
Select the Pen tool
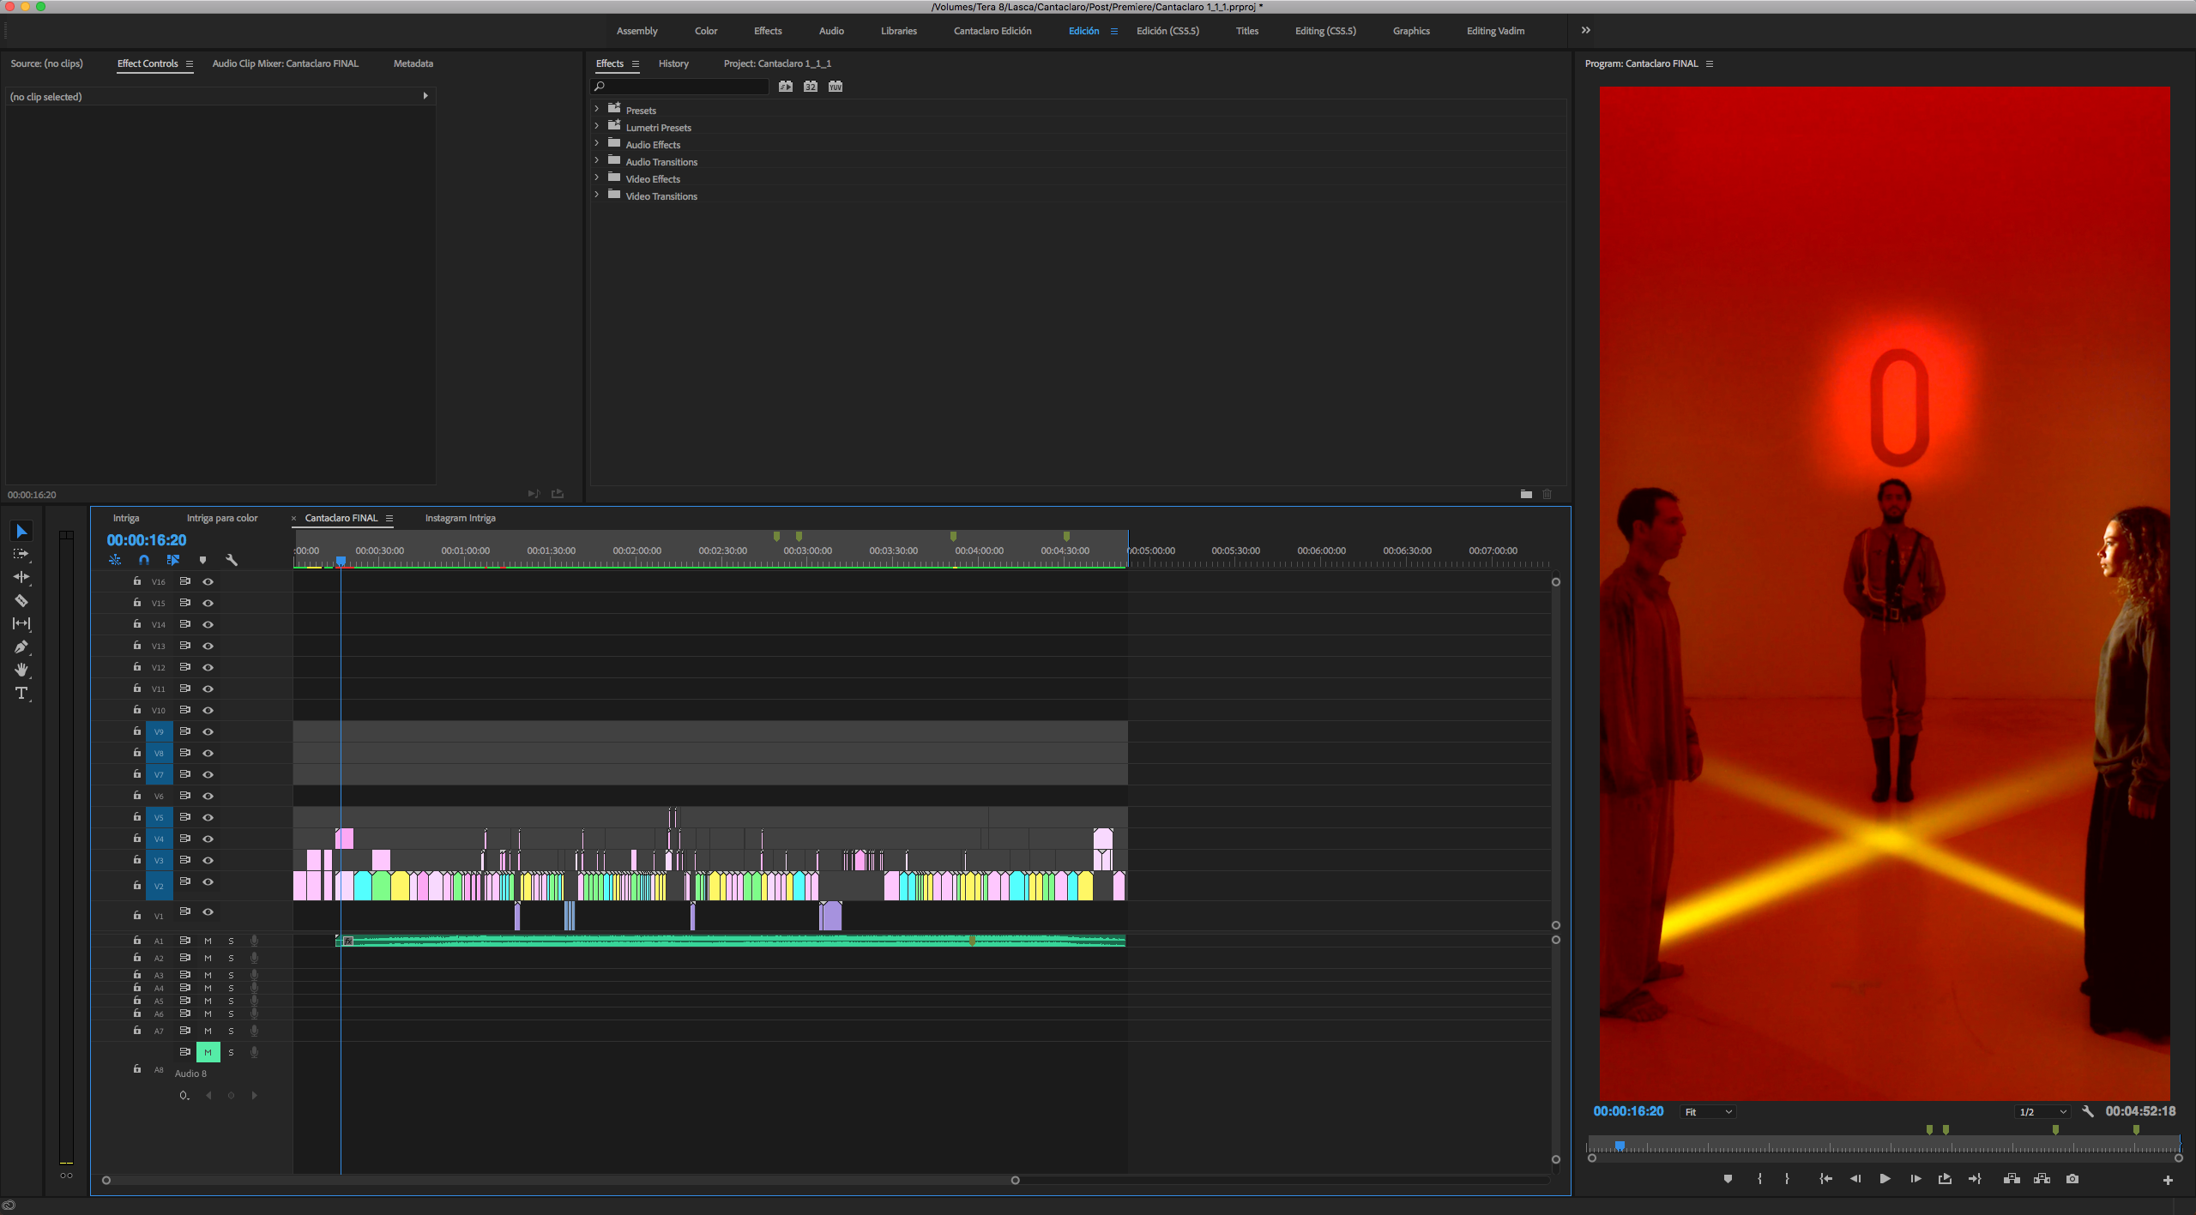(21, 647)
